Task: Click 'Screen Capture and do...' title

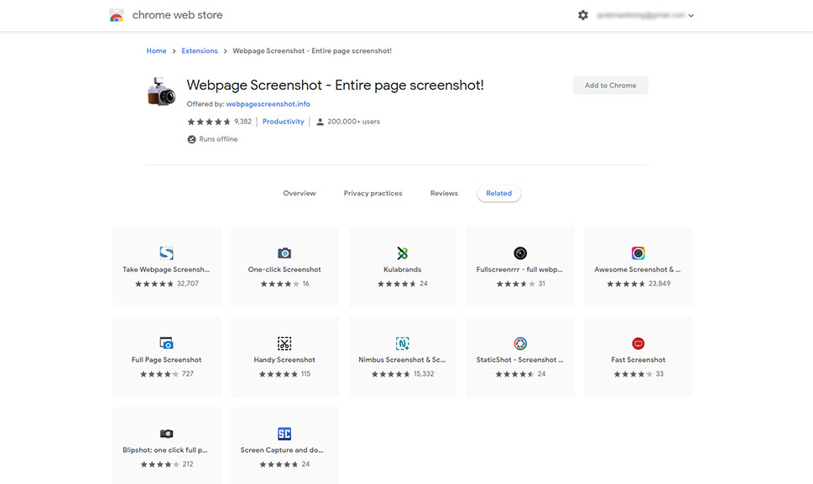Action: [282, 450]
